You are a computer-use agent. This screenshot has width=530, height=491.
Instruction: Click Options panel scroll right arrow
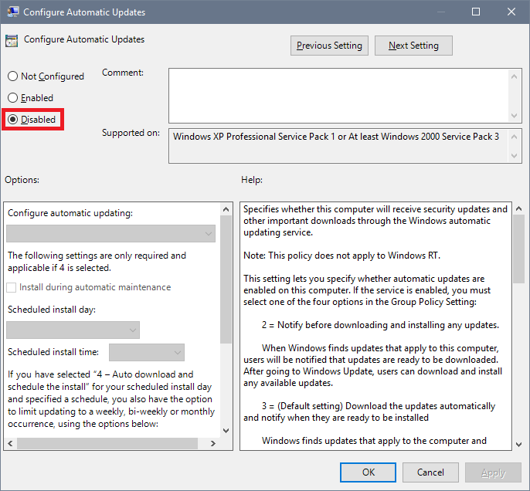pos(213,443)
